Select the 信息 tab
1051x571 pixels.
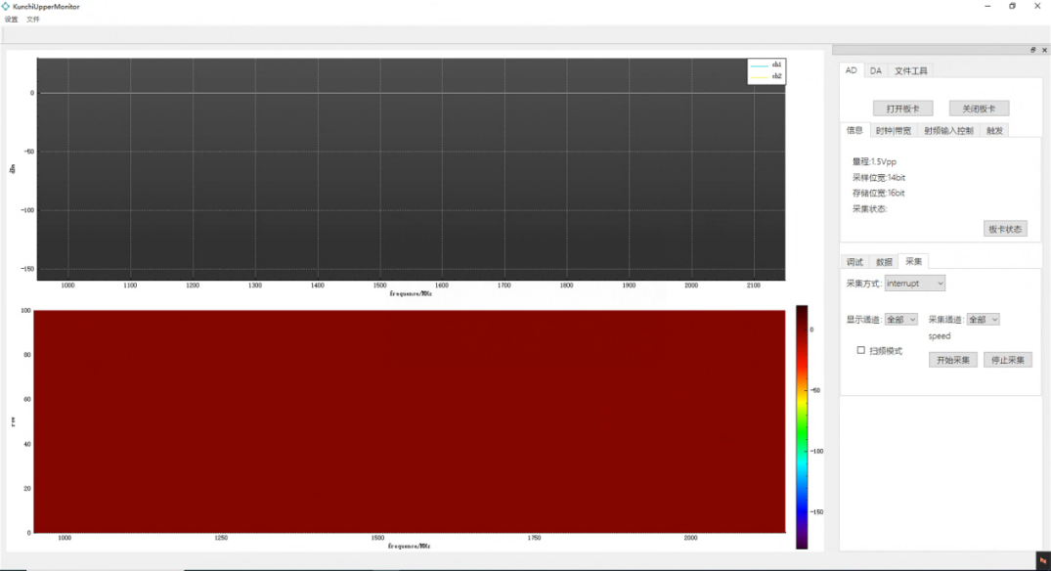click(854, 130)
